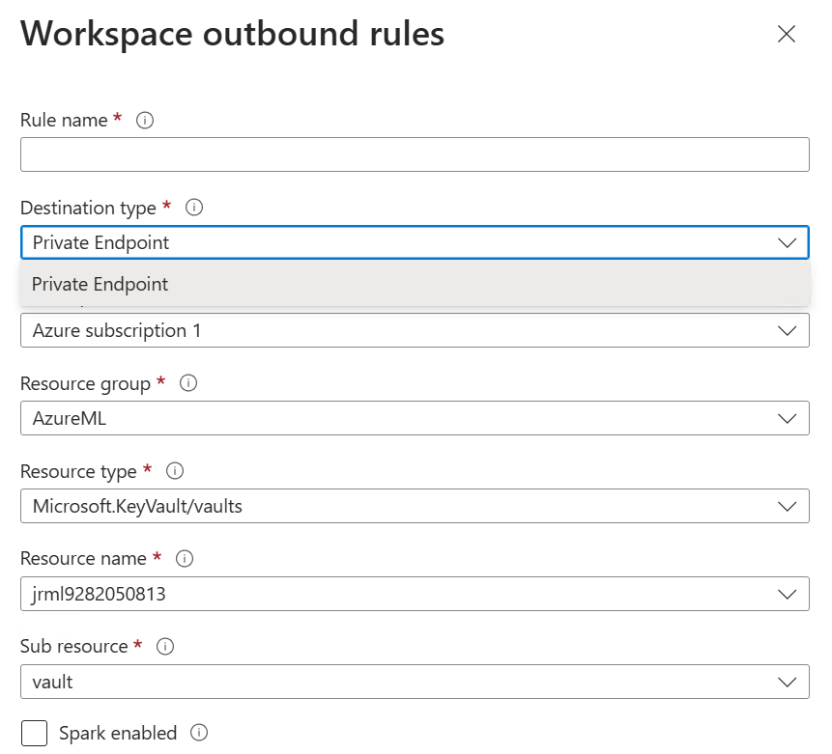Click the Destination type info icon
The image size is (832, 754).
(x=193, y=208)
